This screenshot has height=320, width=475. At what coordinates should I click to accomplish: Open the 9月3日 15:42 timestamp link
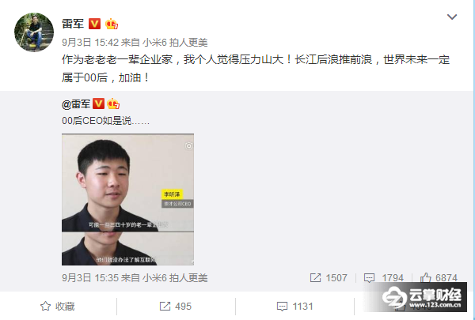90,43
